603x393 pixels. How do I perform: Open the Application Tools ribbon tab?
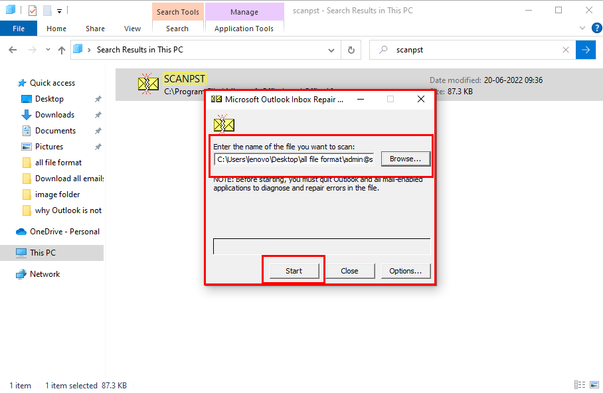(x=244, y=29)
